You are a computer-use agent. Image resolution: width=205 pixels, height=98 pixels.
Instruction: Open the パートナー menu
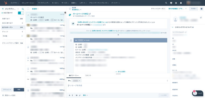[116, 3]
